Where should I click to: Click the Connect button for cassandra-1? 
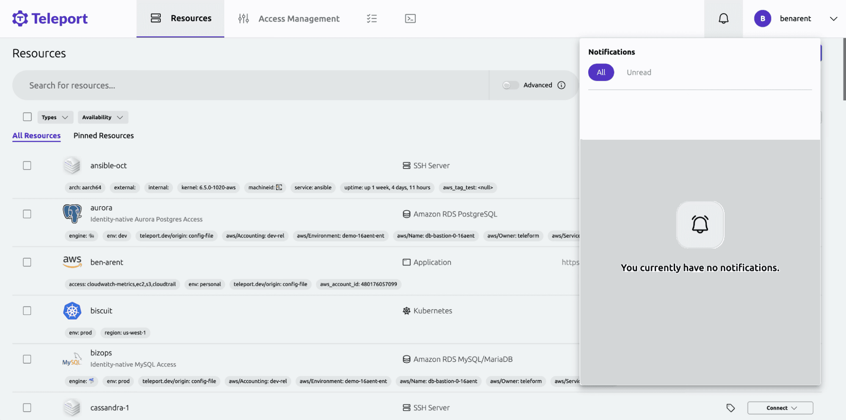[x=780, y=408]
